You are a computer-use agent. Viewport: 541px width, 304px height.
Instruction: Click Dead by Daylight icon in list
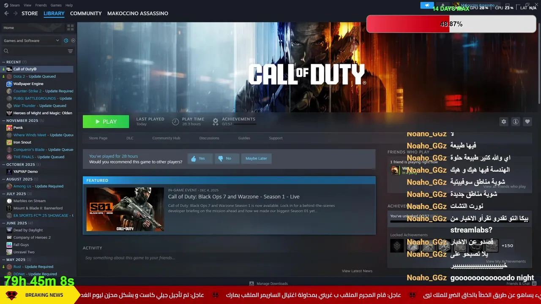tap(9, 230)
